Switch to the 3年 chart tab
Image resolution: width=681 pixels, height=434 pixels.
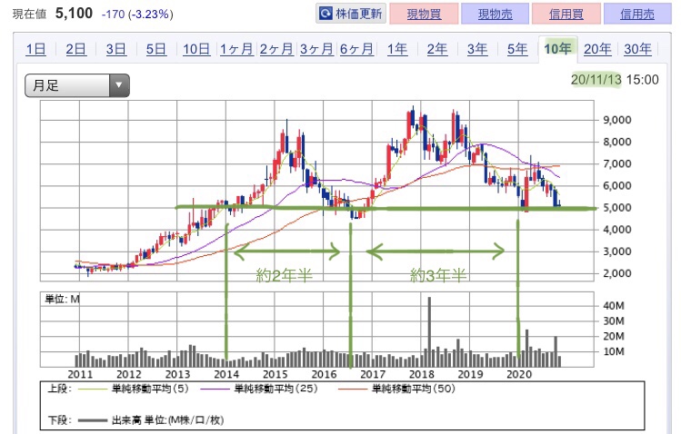[x=477, y=49]
